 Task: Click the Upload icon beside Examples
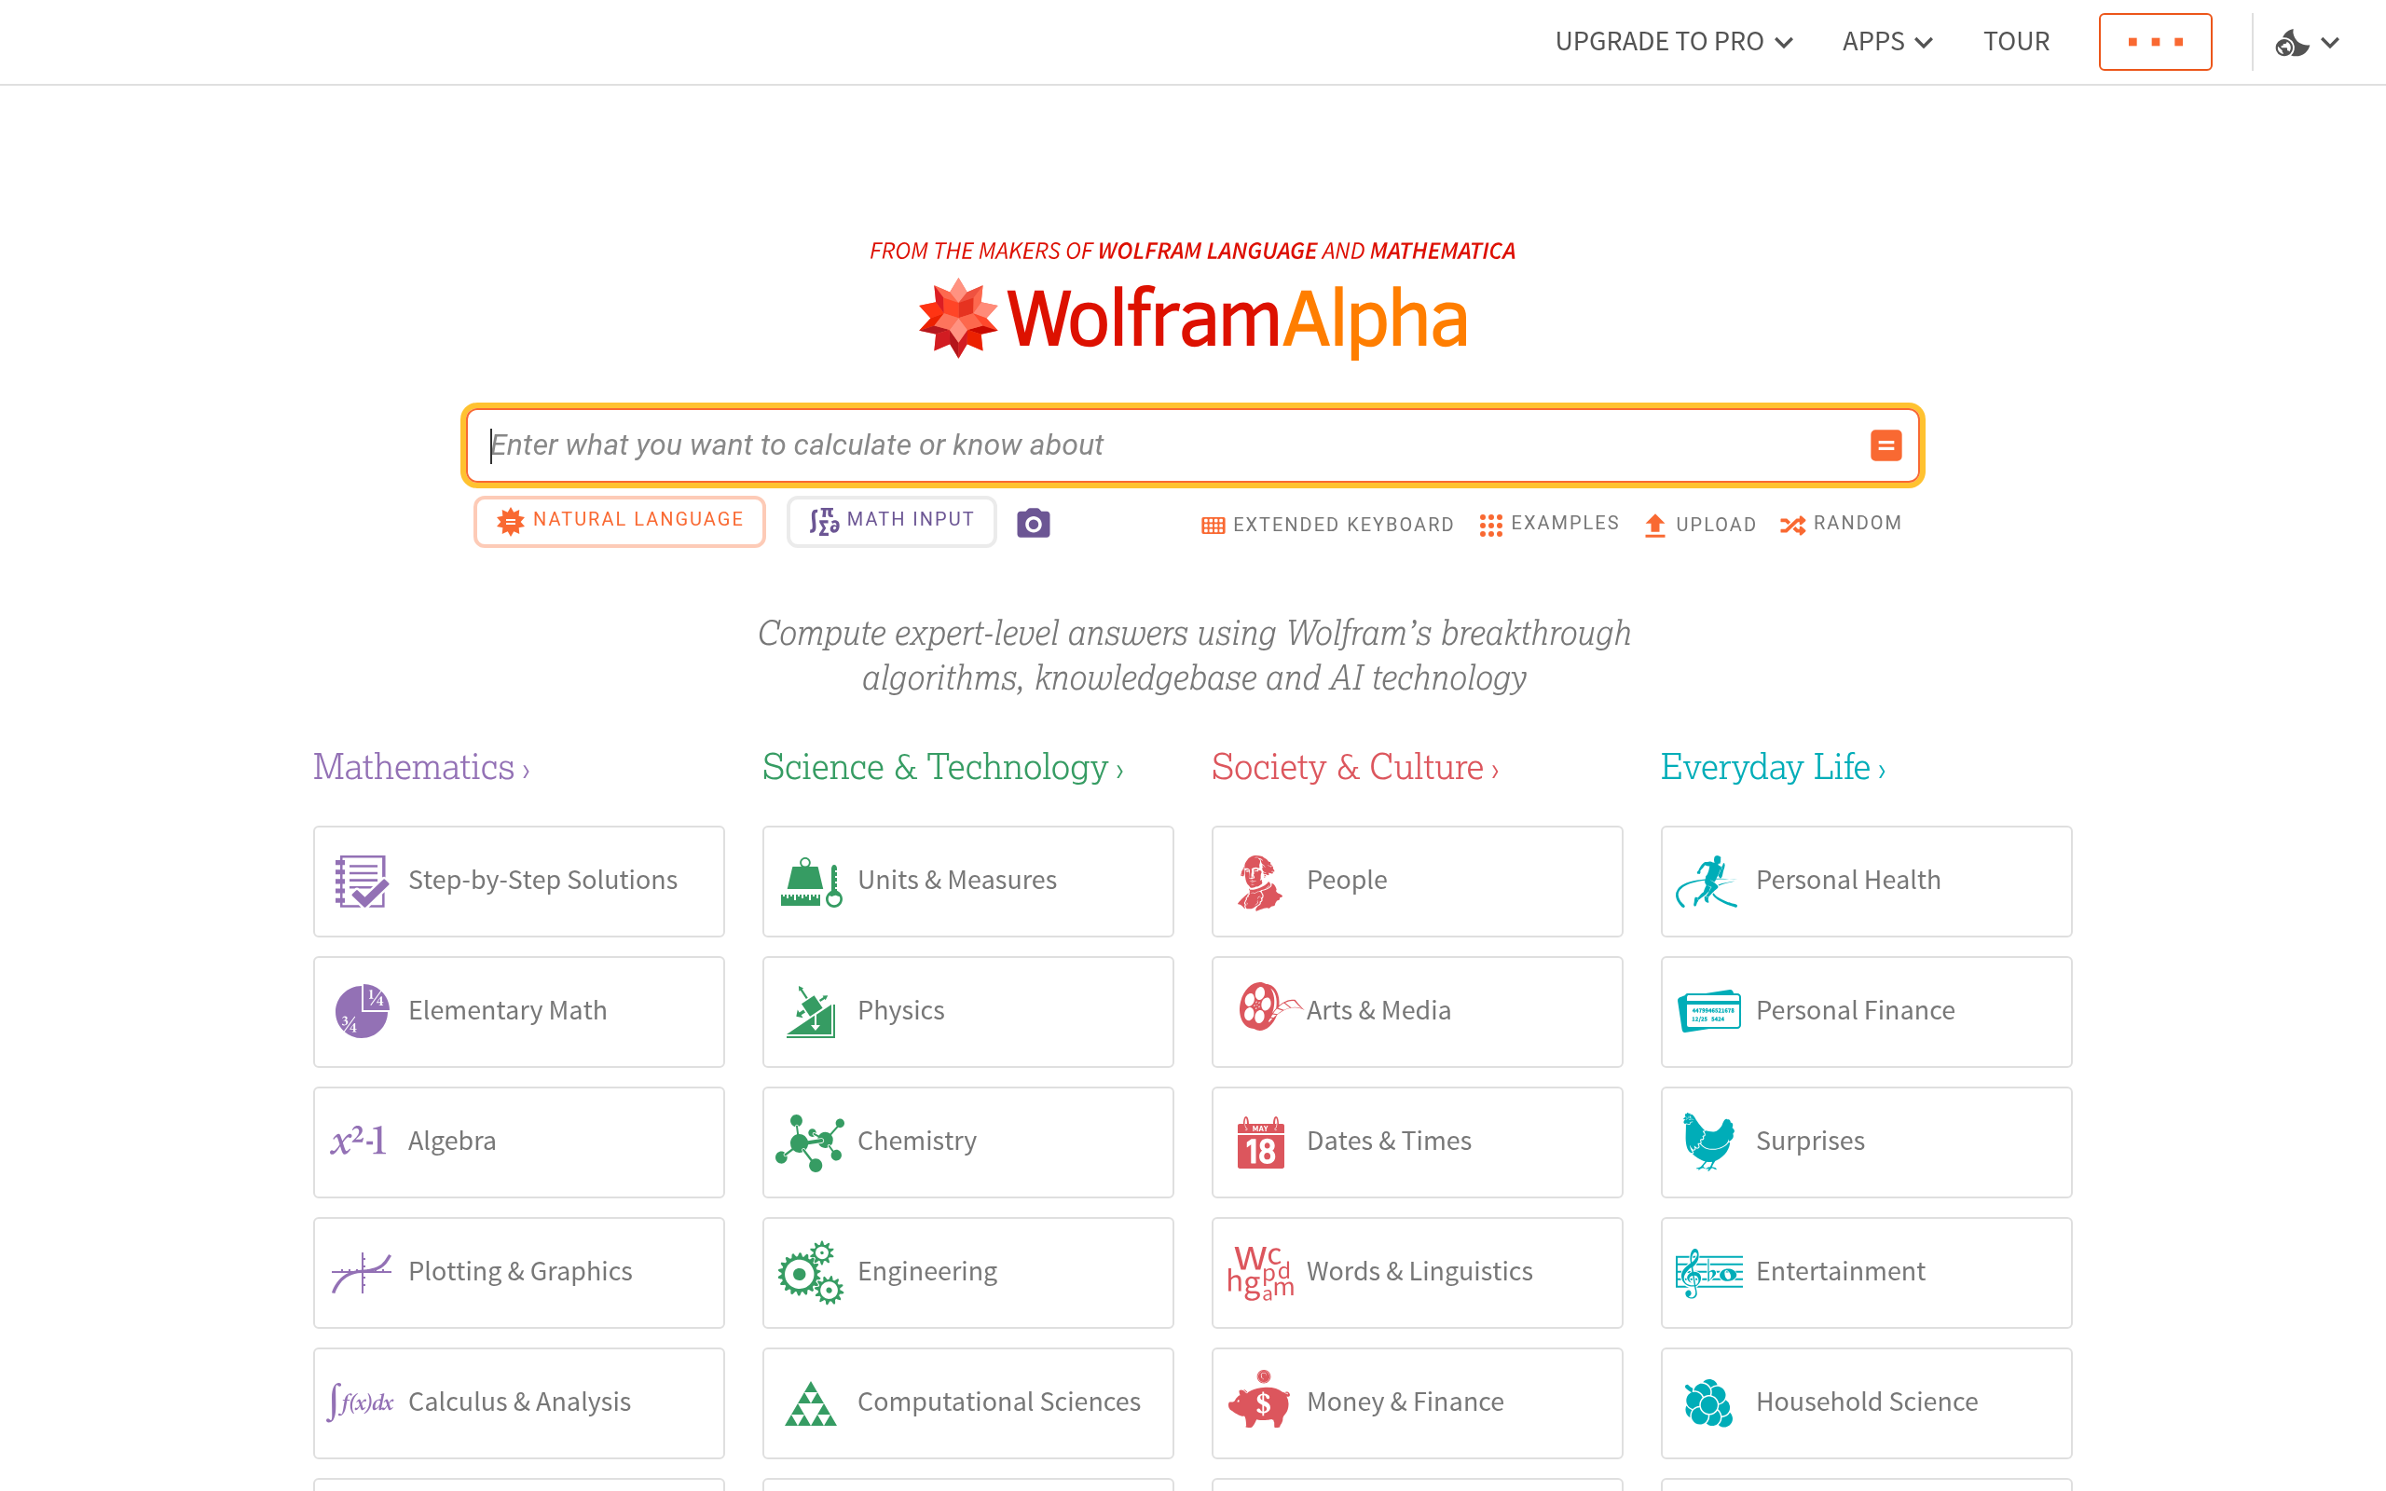(1655, 524)
